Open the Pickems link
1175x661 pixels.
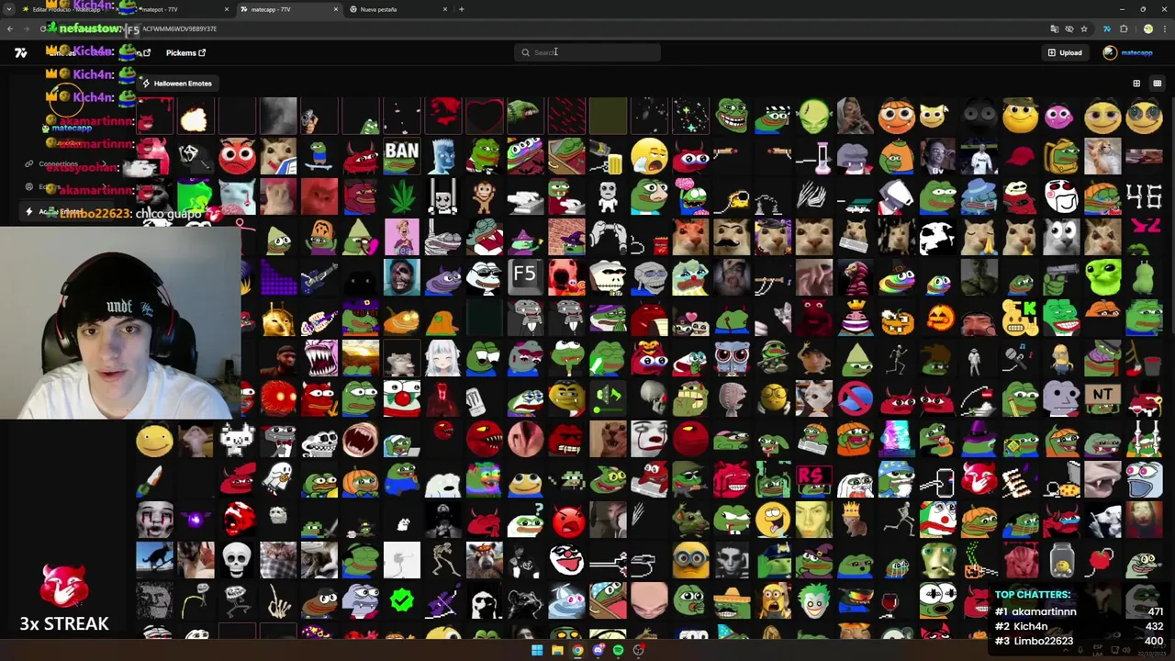coord(185,52)
